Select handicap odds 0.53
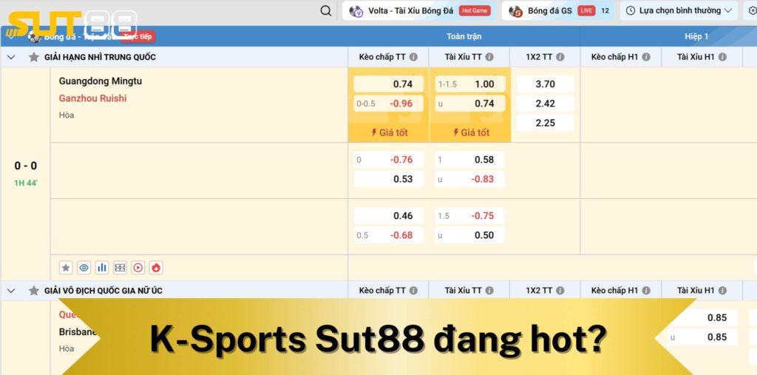The width and height of the screenshot is (757, 375). (x=389, y=179)
